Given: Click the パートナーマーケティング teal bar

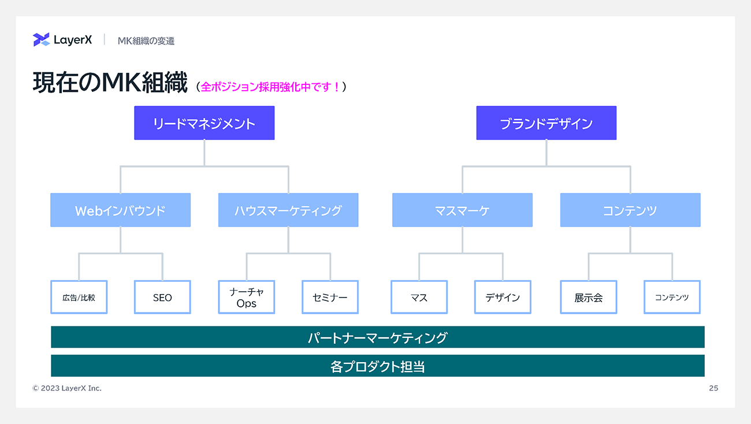Looking at the screenshot, I should [377, 337].
